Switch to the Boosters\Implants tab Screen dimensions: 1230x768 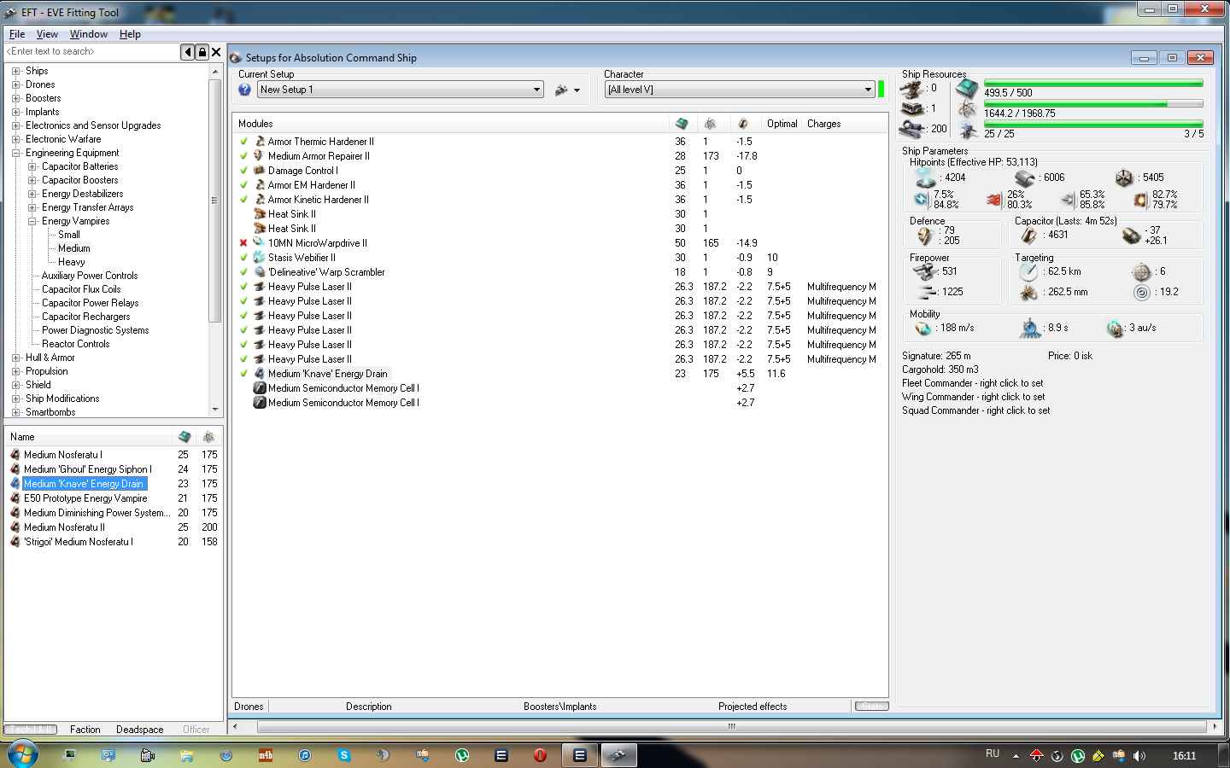click(x=559, y=707)
